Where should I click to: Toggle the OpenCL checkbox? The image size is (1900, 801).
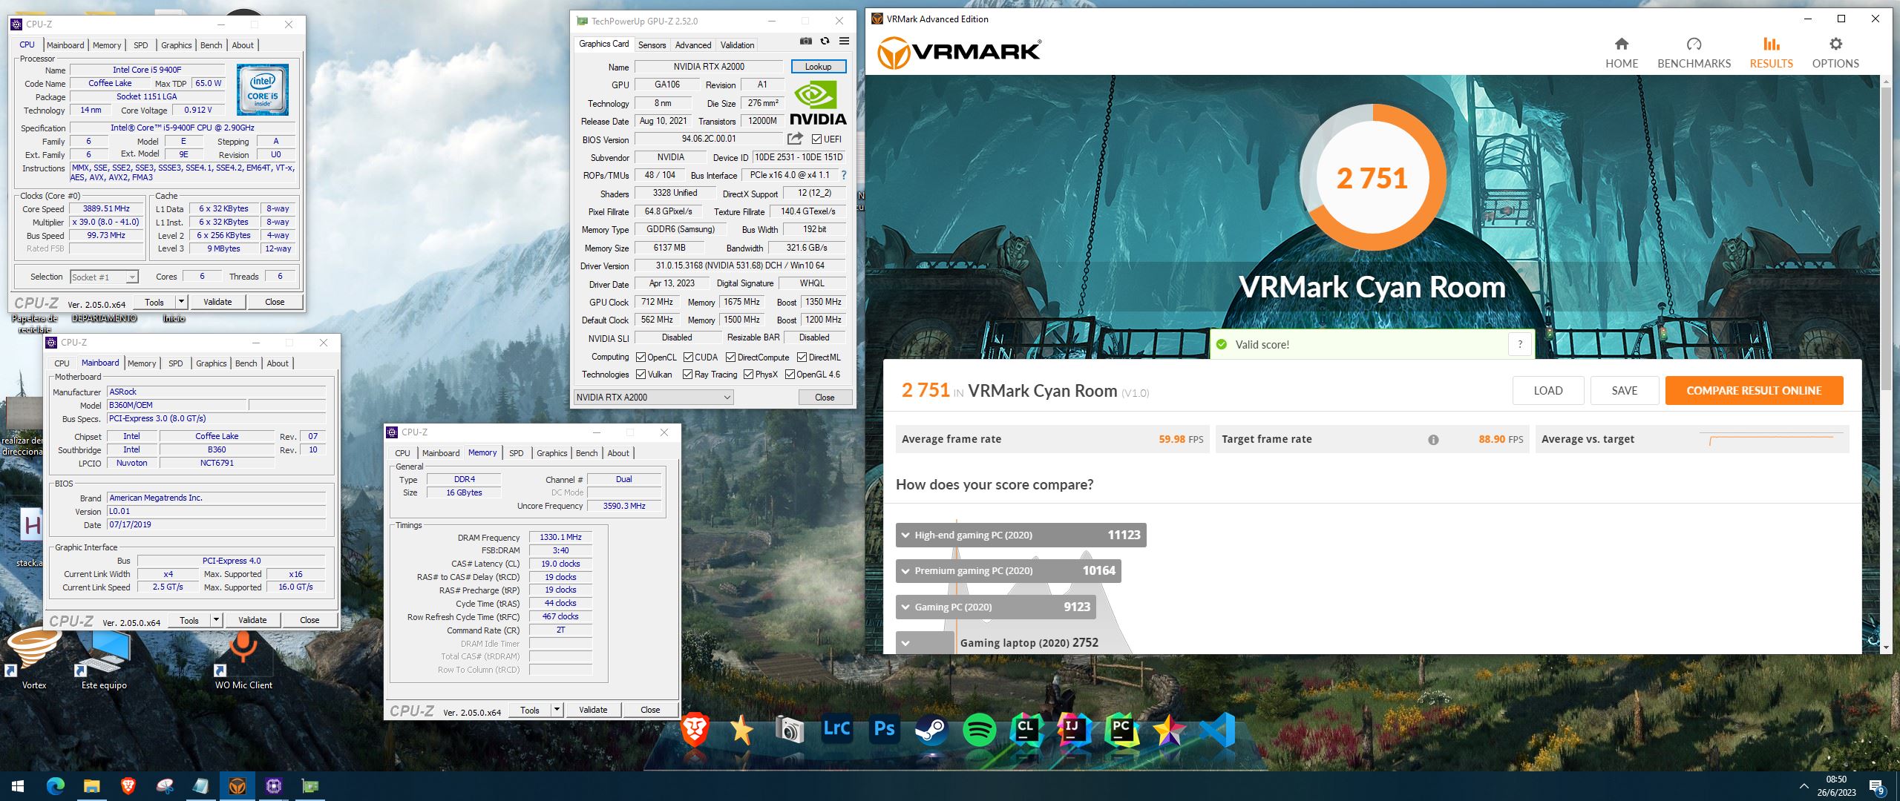(641, 357)
